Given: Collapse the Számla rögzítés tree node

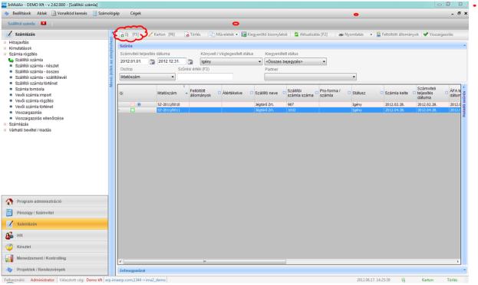Looking at the screenshot, I should [x=5, y=54].
